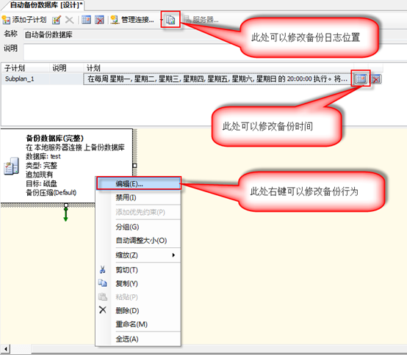Click the horizontal scrollbar left arrow

coord(6,349)
